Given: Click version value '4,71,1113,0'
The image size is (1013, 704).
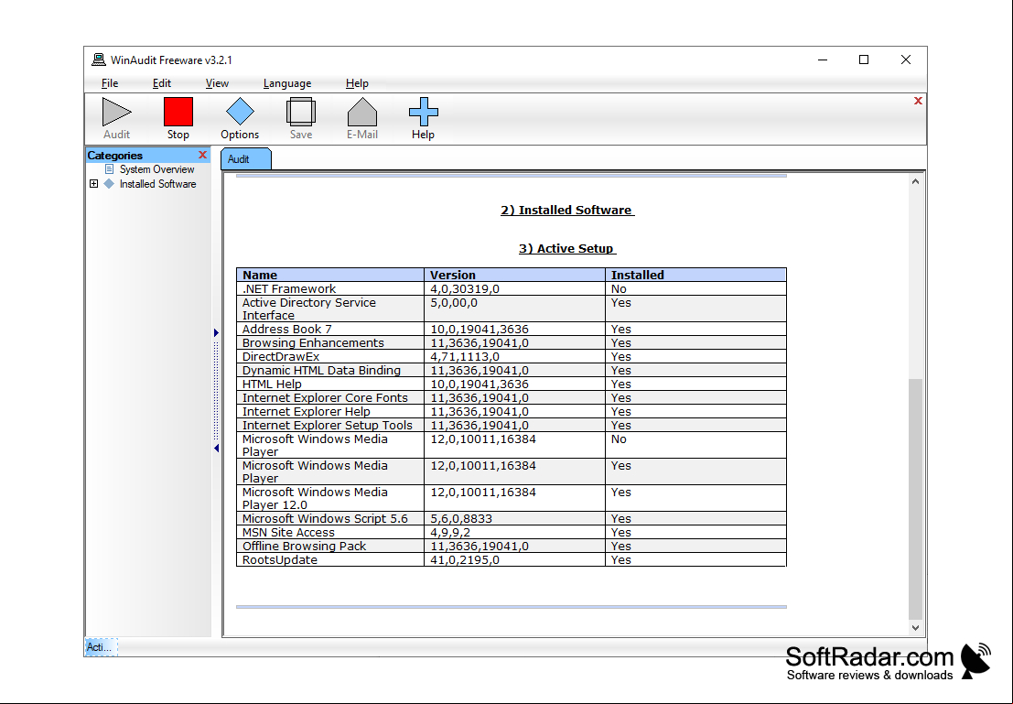Looking at the screenshot, I should point(465,357).
